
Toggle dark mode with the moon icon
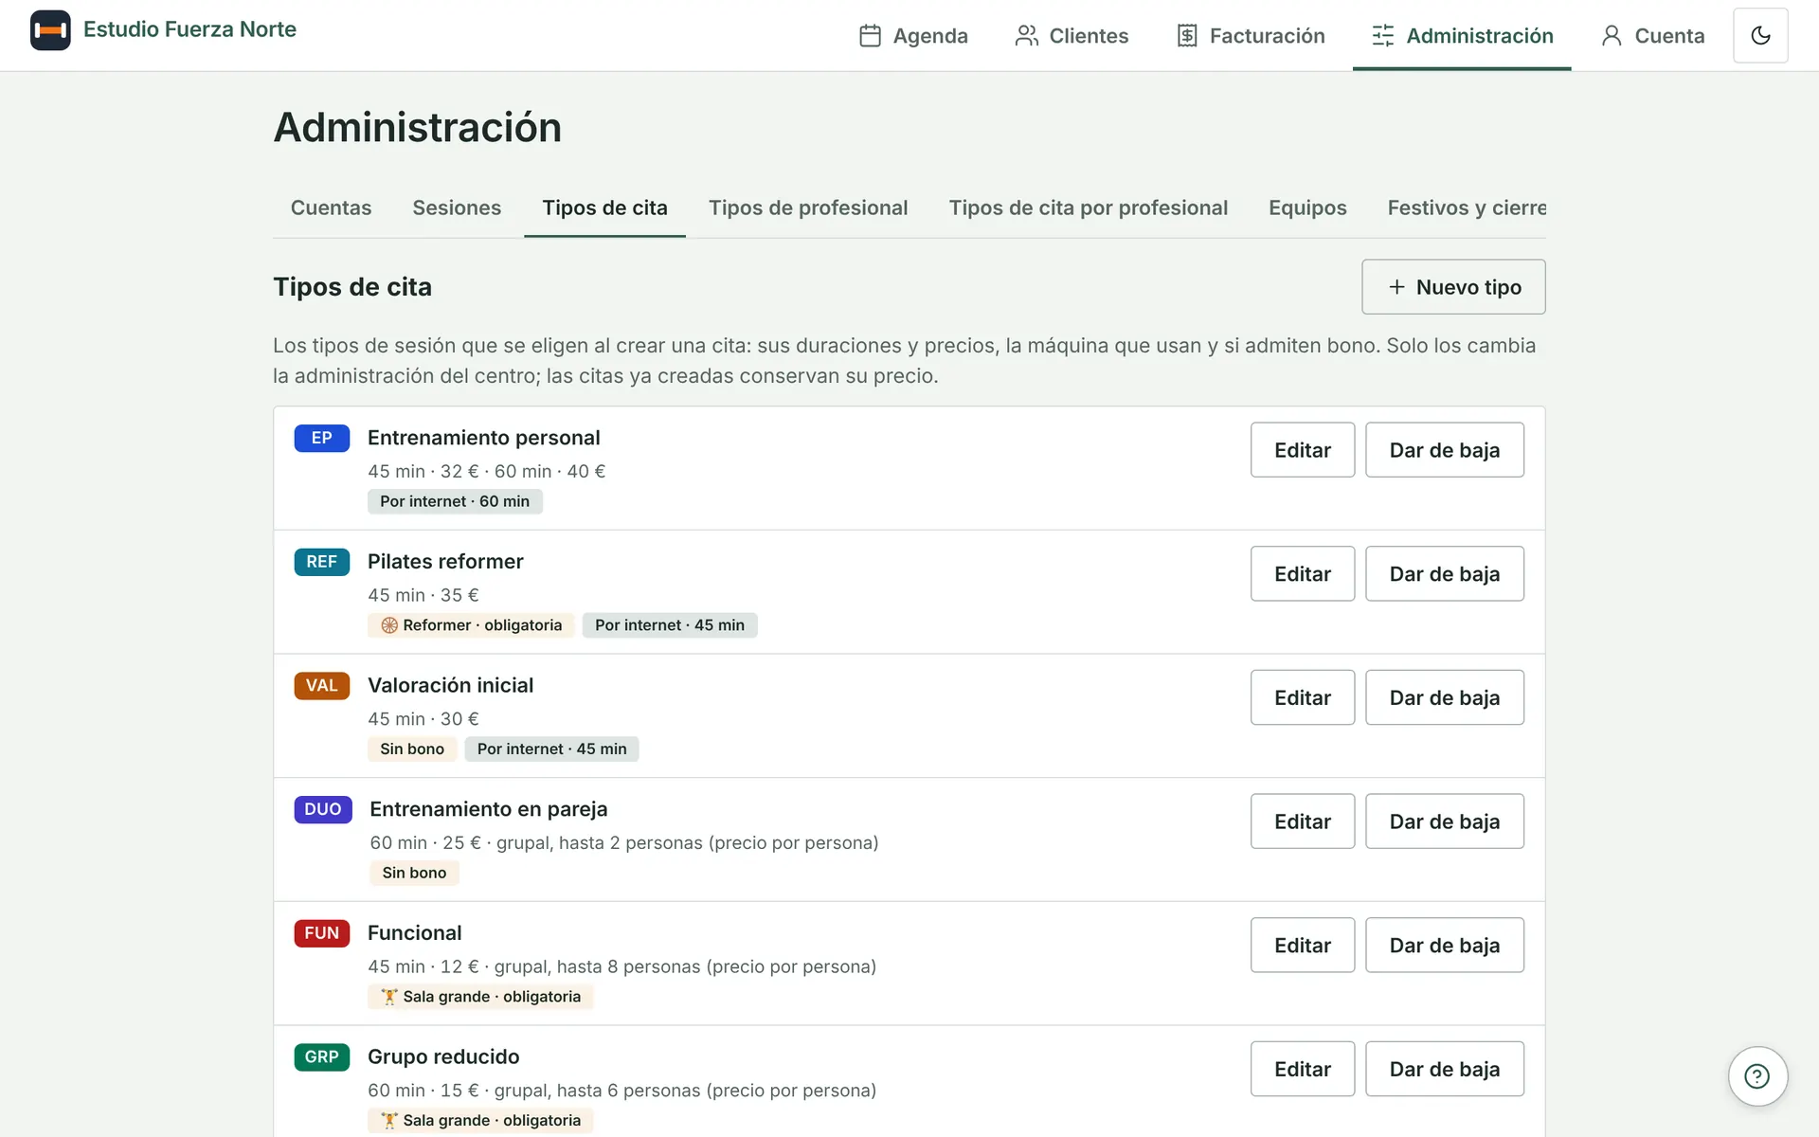(1760, 36)
